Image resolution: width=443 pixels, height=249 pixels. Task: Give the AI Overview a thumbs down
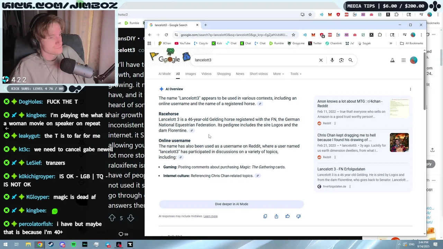(298, 216)
